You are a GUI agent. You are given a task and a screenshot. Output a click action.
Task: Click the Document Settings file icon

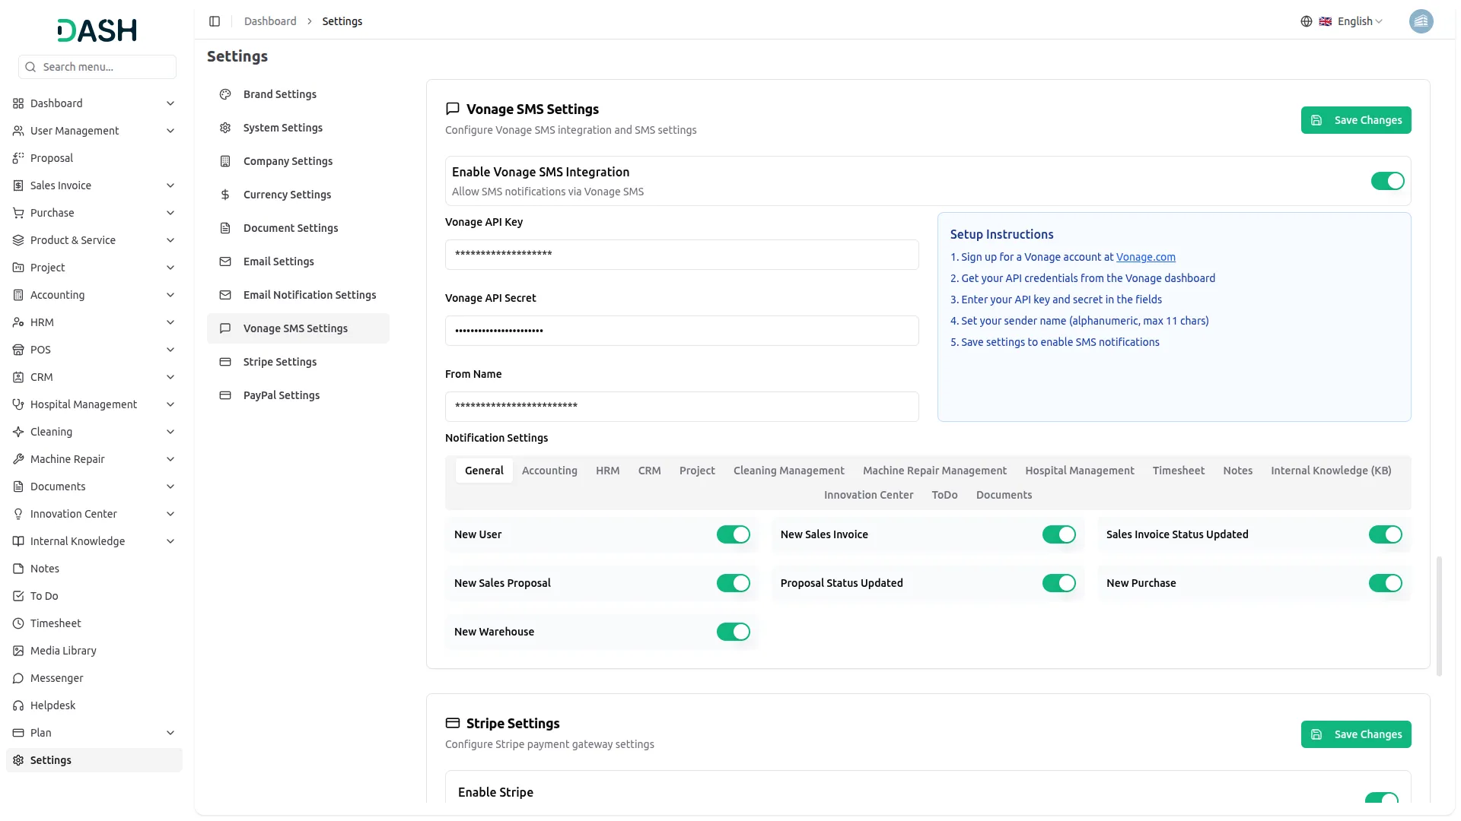[x=225, y=228]
